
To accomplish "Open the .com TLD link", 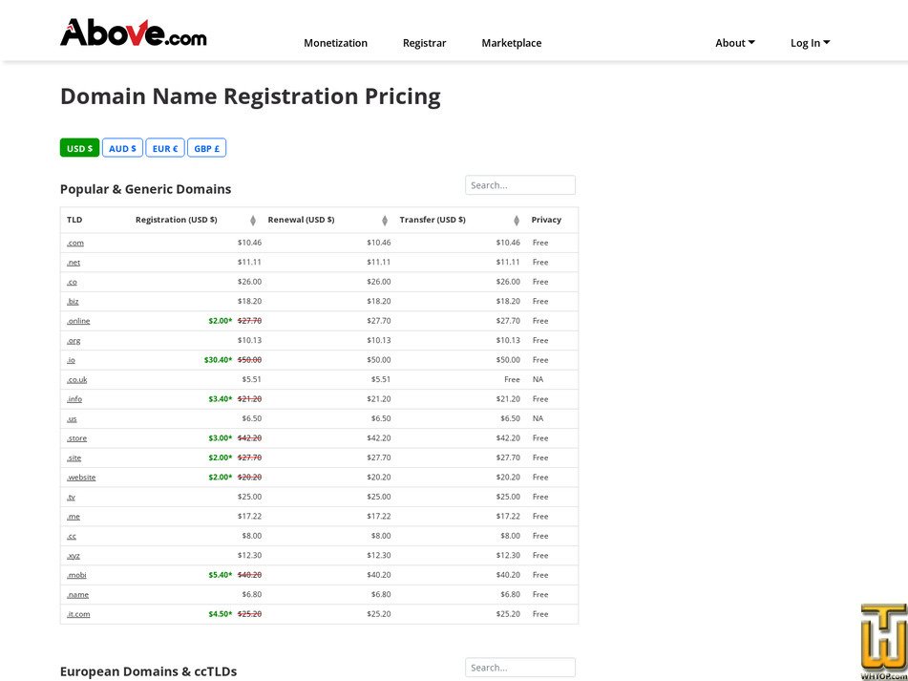I will point(75,244).
